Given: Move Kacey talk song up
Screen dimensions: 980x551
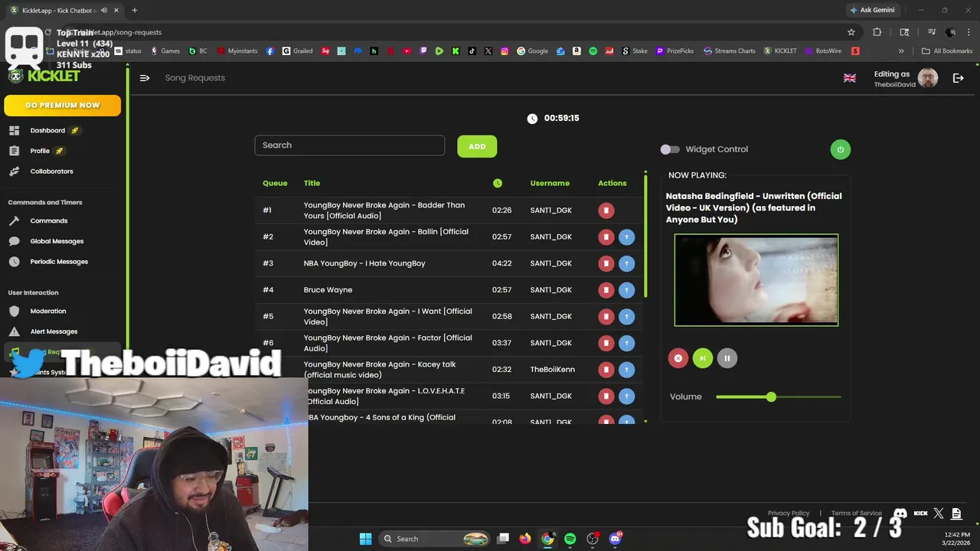Looking at the screenshot, I should coord(626,370).
